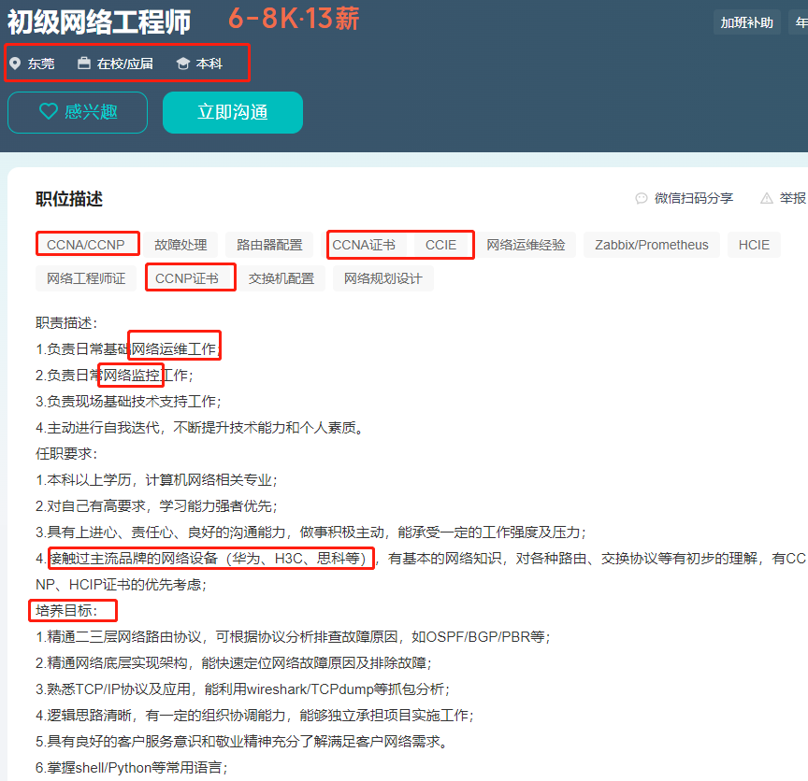Viewport: 808px width, 781px height.
Task: Click line 2.精通网络底层实现架构
Action: point(234,663)
